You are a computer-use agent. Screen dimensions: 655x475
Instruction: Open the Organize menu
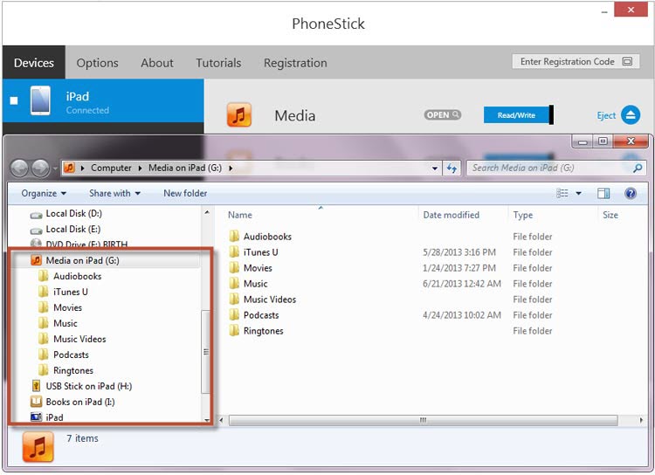click(x=44, y=194)
